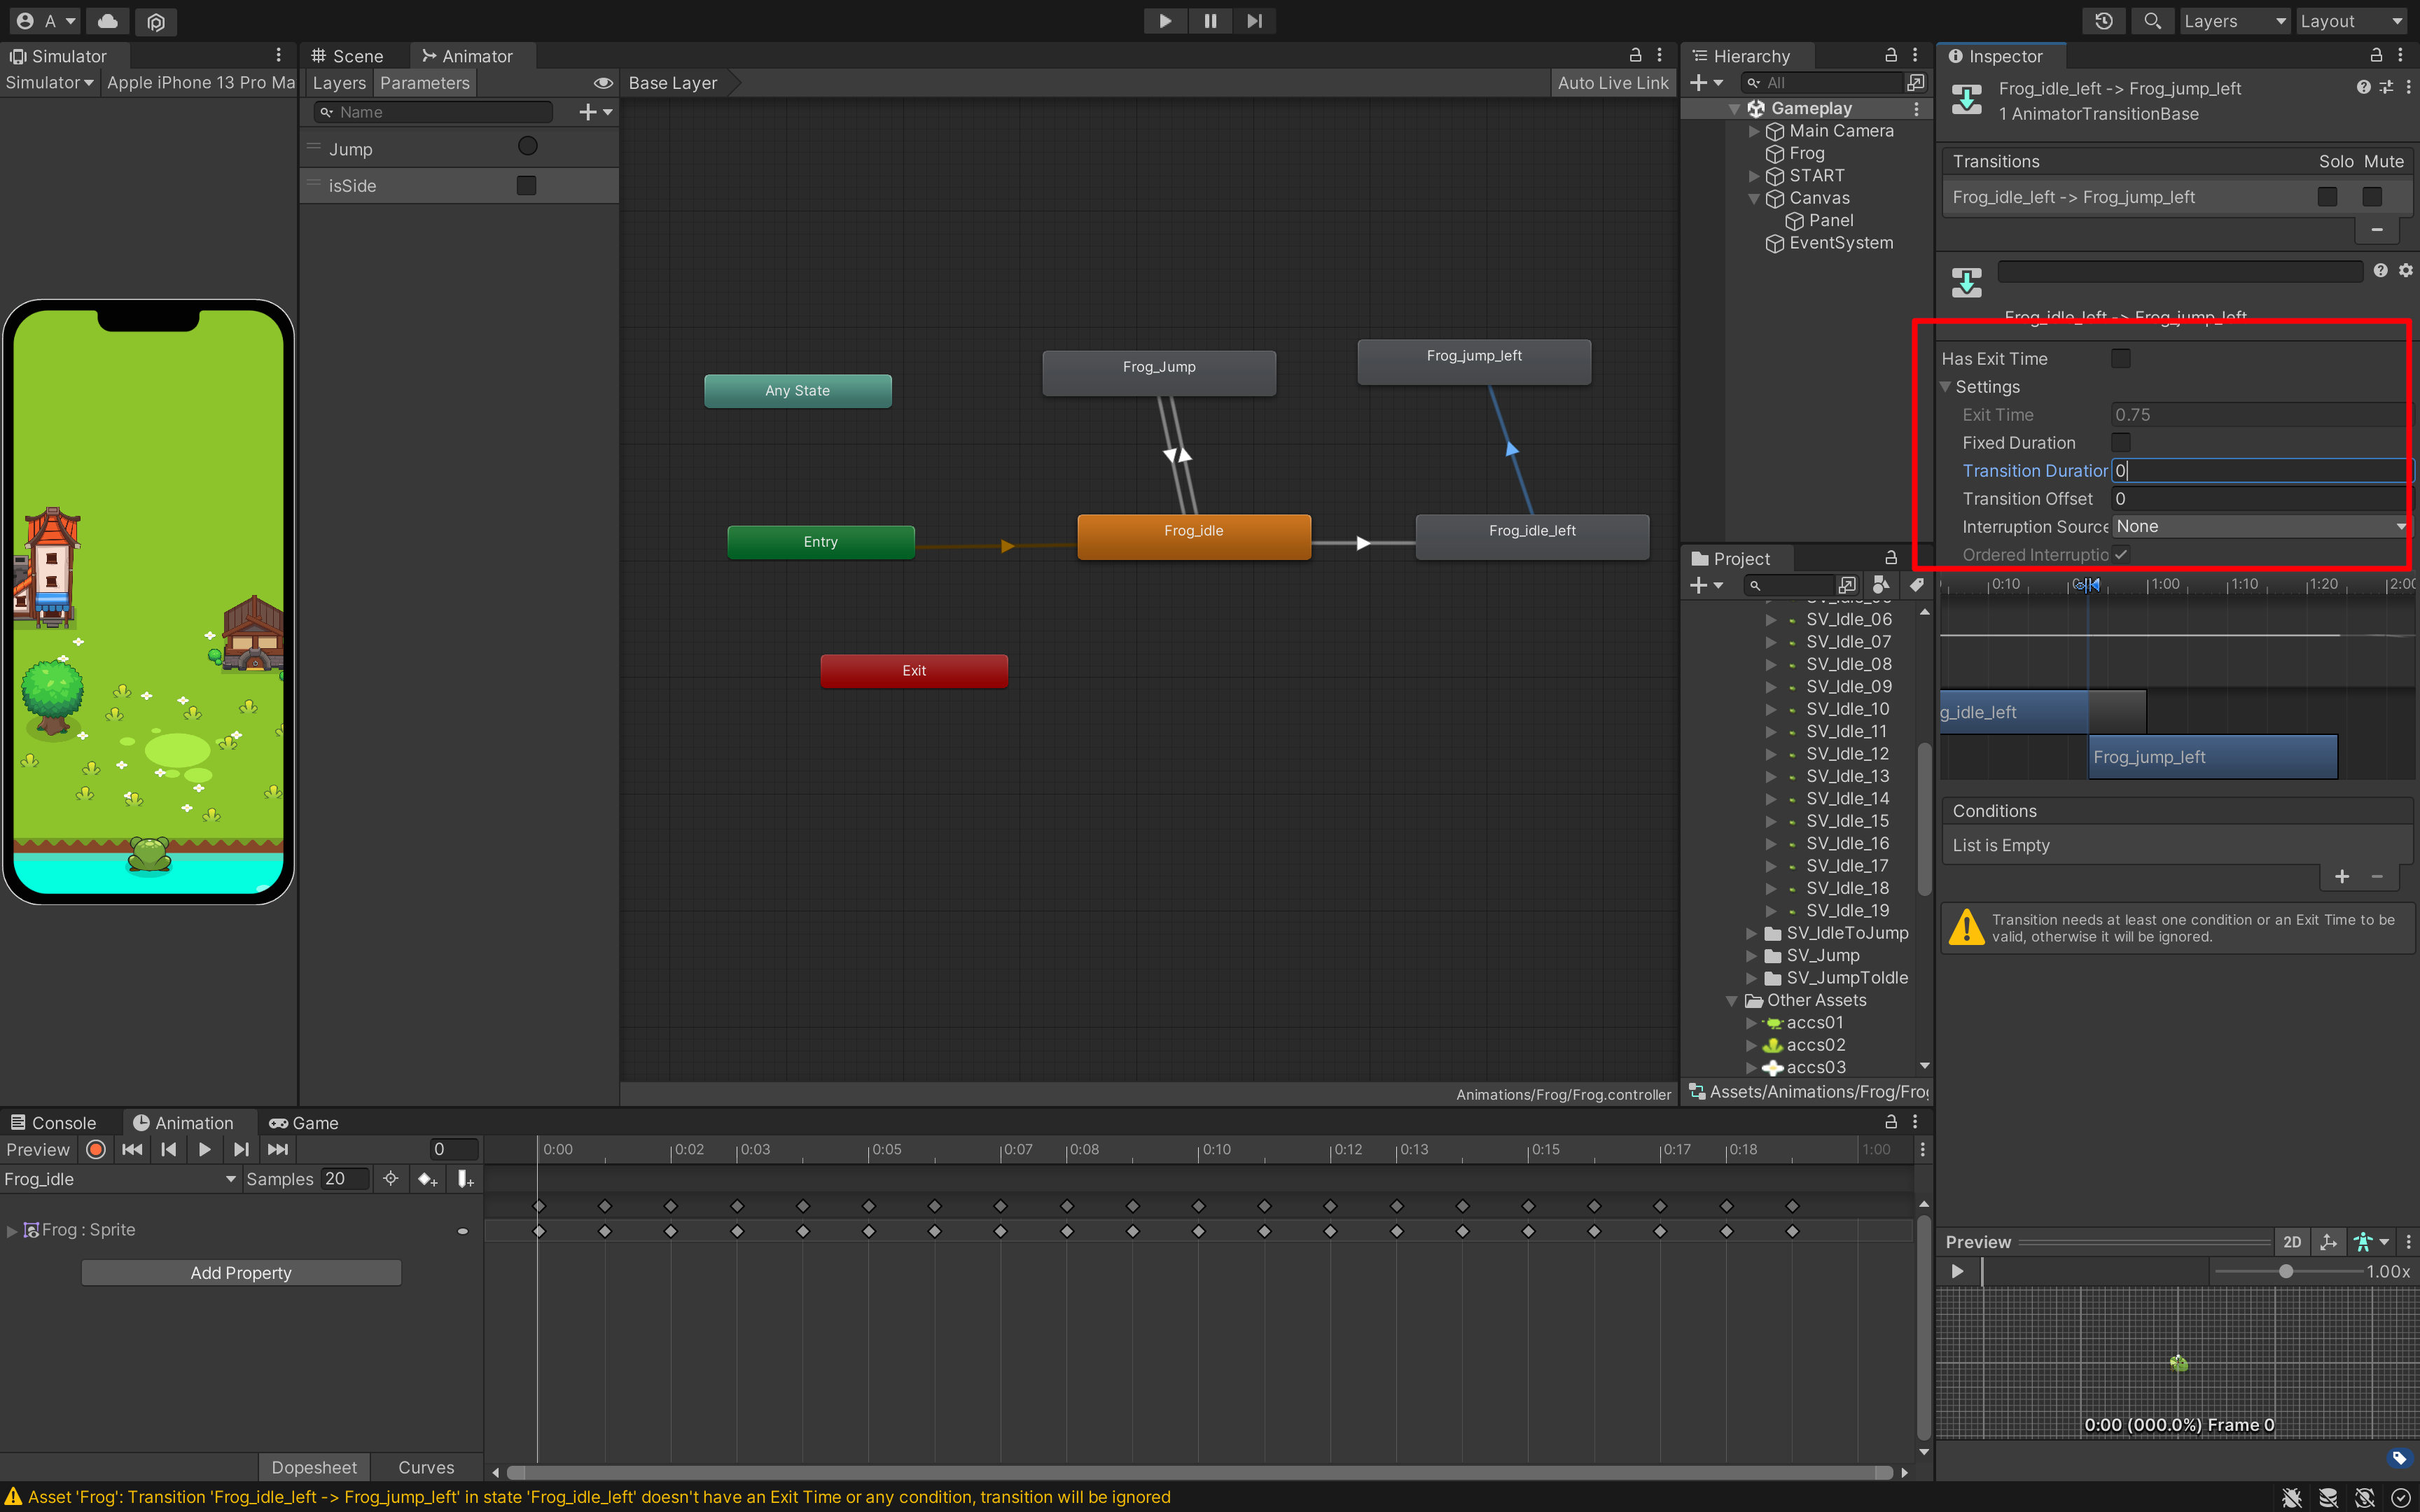
Task: Select the Exit node
Action: [914, 671]
